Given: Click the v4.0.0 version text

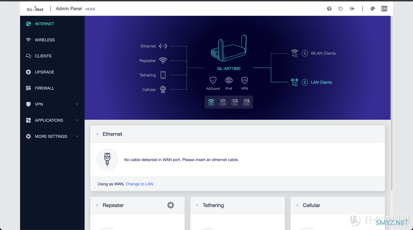Looking at the screenshot, I should pyautogui.click(x=90, y=9).
